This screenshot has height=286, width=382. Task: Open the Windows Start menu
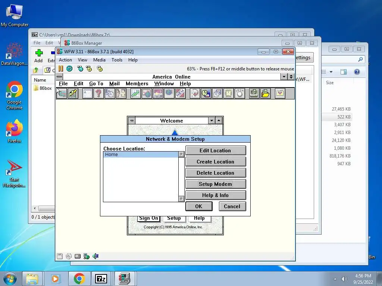pyautogui.click(x=10, y=279)
